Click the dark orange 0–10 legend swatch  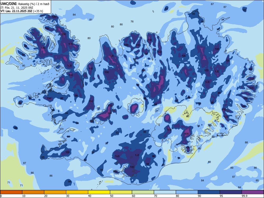pyautogui.click(x=11, y=192)
